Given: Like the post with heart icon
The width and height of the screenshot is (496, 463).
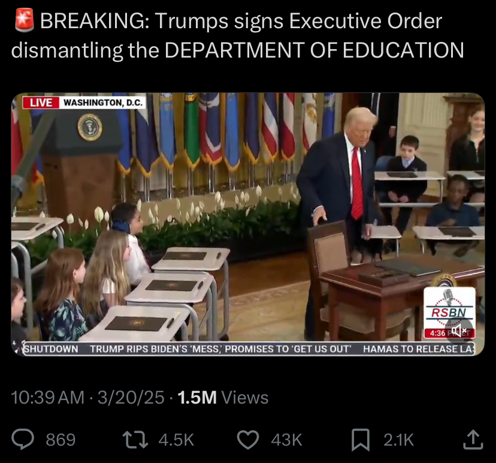Looking at the screenshot, I should click(x=248, y=440).
